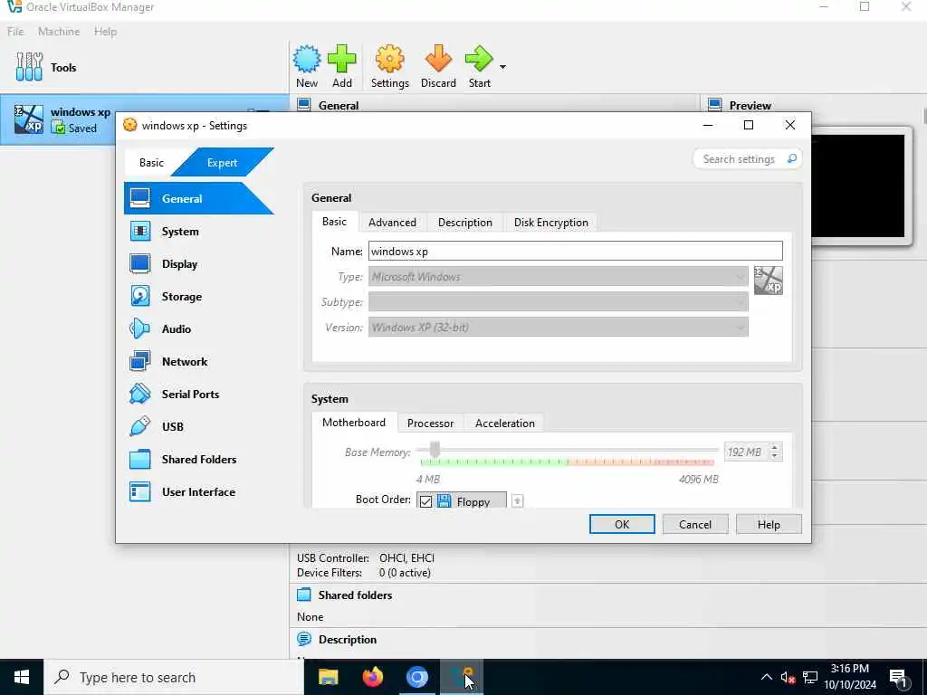The width and height of the screenshot is (927, 695).
Task: Click the muted volume tray icon
Action: [x=788, y=677]
